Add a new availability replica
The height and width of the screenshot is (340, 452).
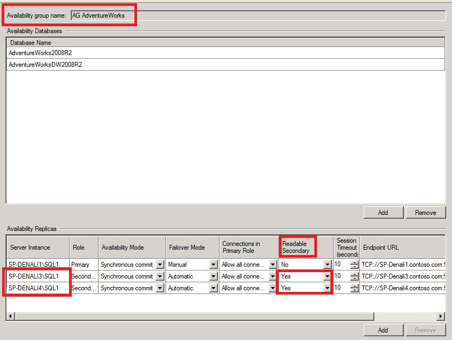[383, 330]
